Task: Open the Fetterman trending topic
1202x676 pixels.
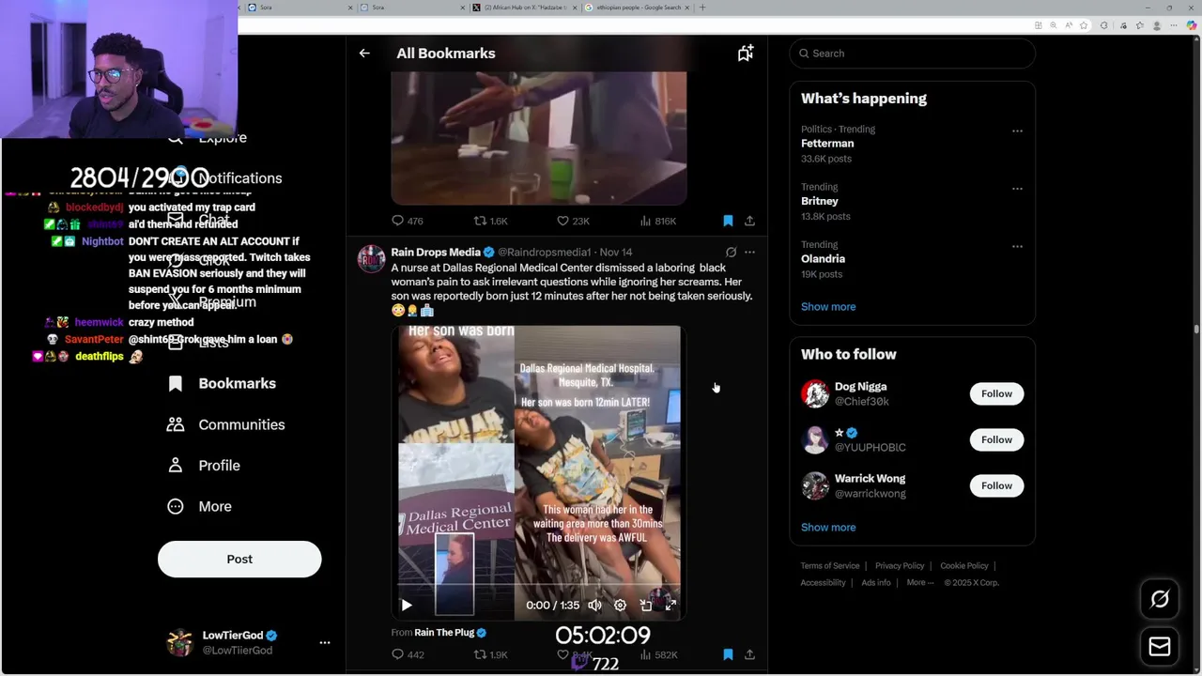Action: (827, 144)
